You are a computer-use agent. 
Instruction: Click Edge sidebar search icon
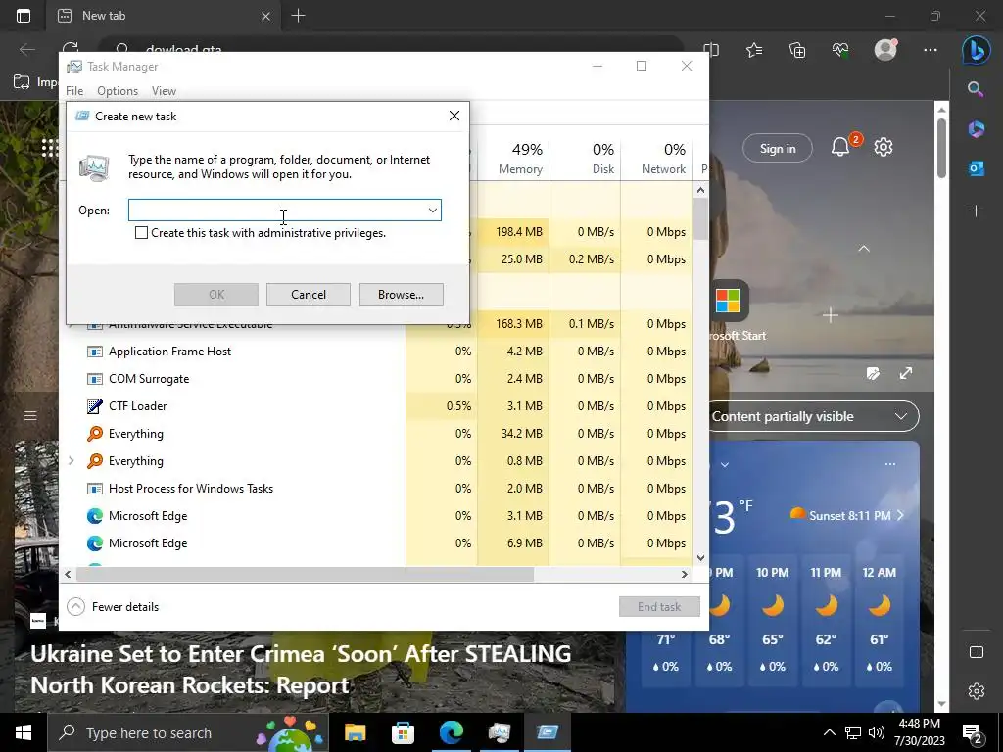click(976, 89)
